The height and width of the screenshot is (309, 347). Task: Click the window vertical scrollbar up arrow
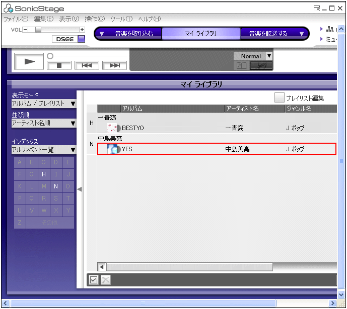[x=341, y=29]
